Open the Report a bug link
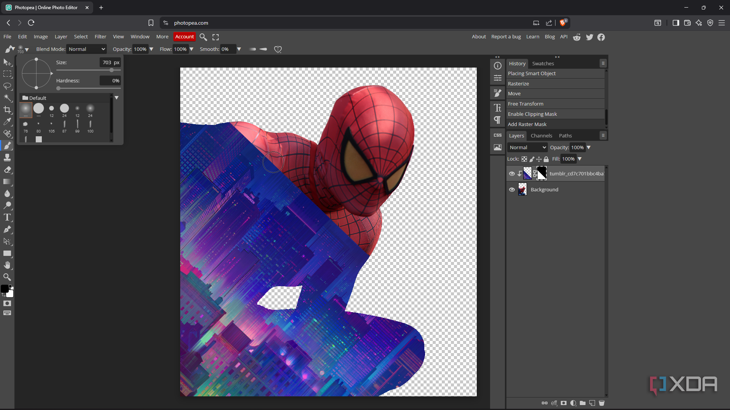Screen dimensions: 730x410 (x=506, y=36)
